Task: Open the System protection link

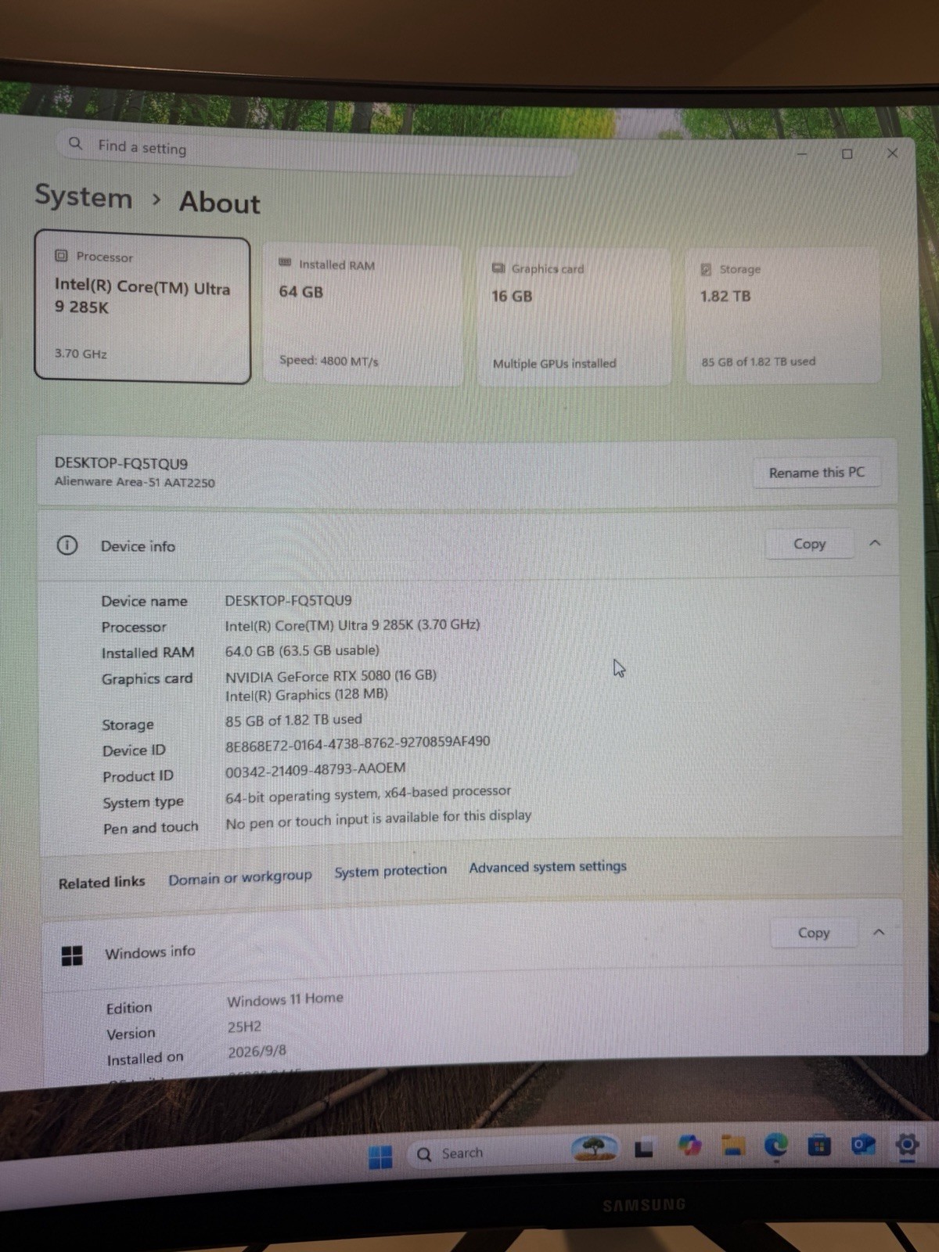Action: click(390, 871)
